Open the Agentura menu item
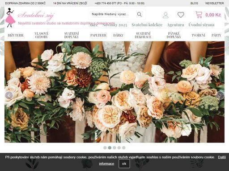The image size is (229, 171). [x=175, y=25]
